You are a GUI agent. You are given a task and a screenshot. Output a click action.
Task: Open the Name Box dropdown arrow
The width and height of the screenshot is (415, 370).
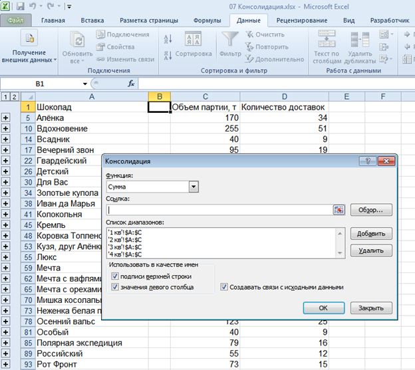point(85,84)
